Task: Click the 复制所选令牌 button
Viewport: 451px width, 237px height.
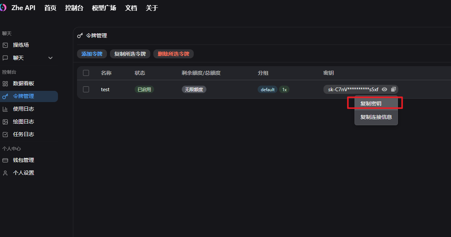Action: [x=130, y=54]
